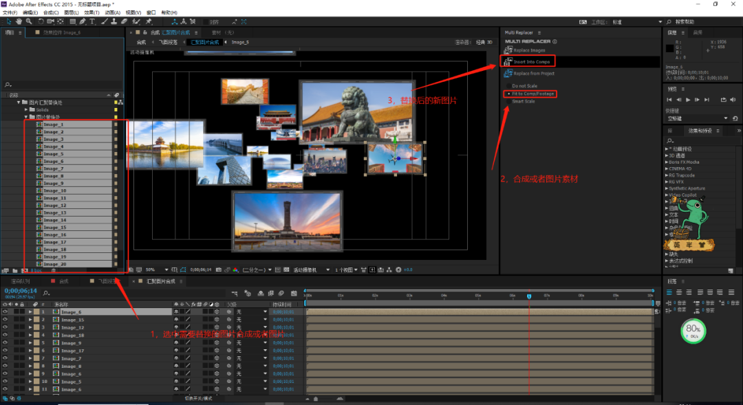The width and height of the screenshot is (743, 405).
Task: Select Image_12 in the project panel
Action: (55, 206)
